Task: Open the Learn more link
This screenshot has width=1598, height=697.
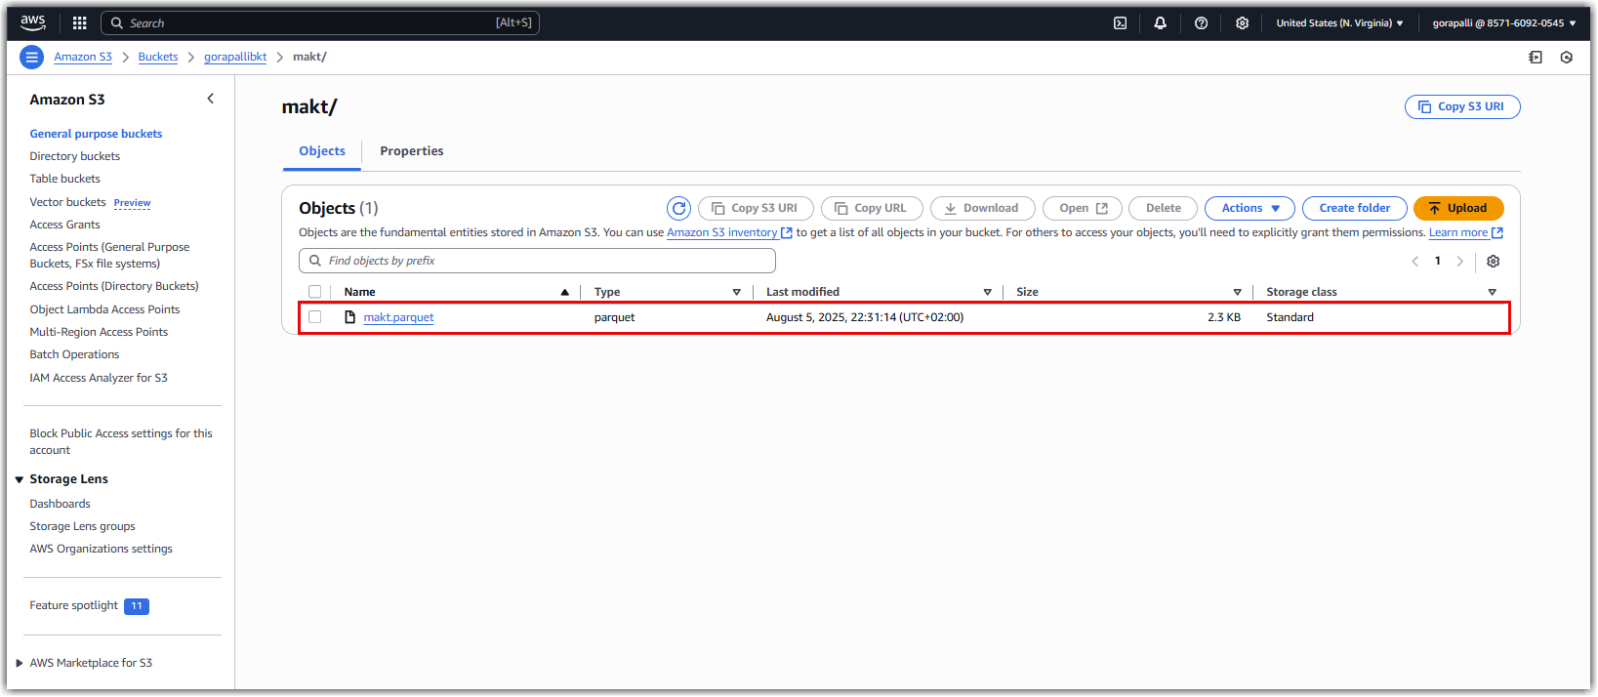Action: coord(1458,232)
